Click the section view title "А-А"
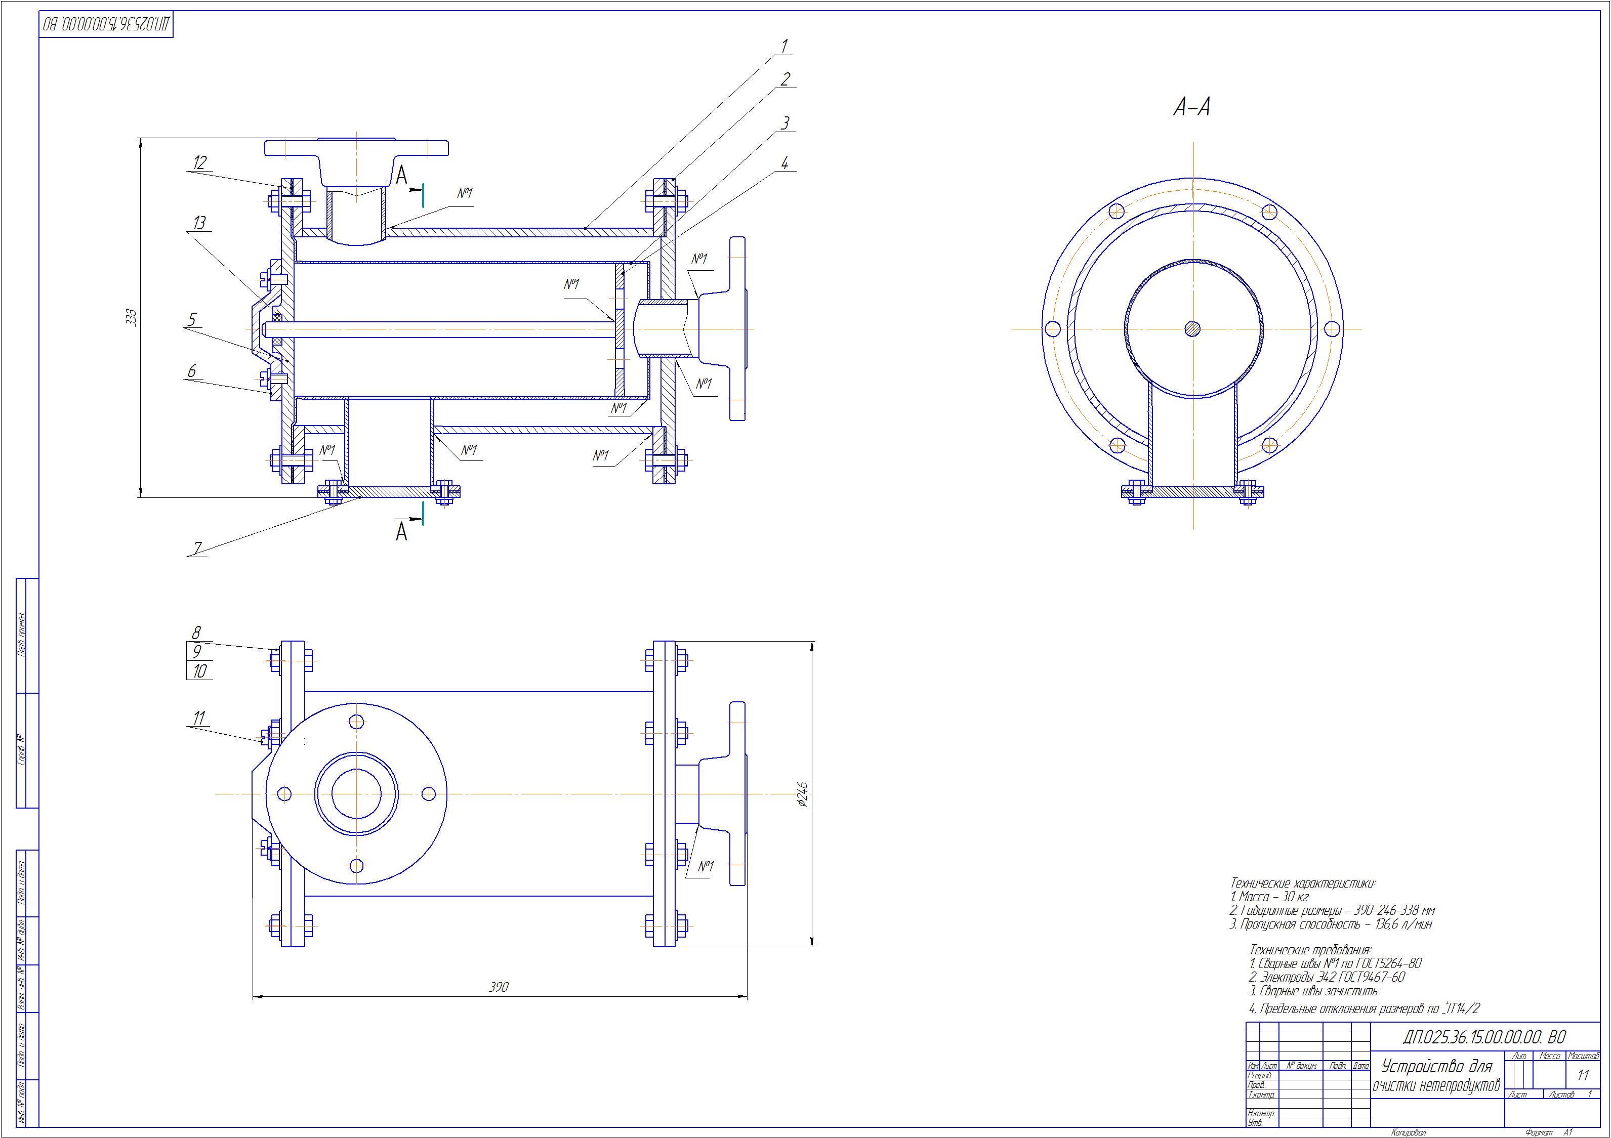This screenshot has width=1611, height=1138. point(1192,107)
